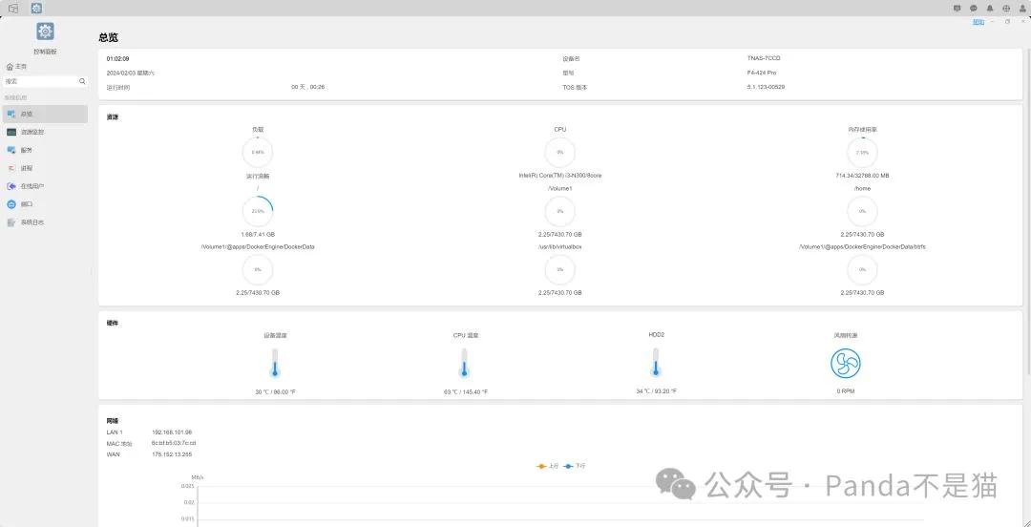Viewport: 1031px width, 527px height.
Task: Click the monitor icon in top bar
Action: (x=957, y=8)
